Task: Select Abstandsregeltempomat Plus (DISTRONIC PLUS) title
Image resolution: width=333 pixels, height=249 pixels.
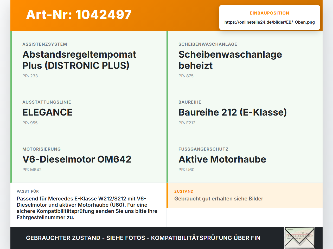Action: pos(79,60)
